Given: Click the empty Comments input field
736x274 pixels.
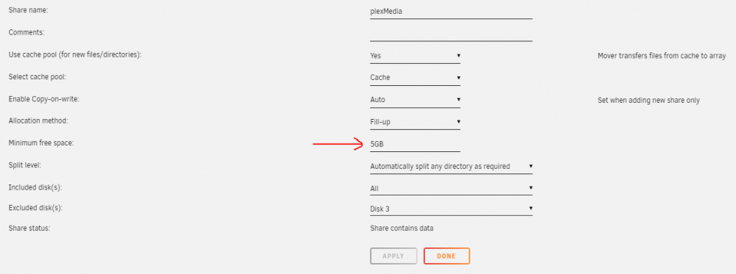Looking at the screenshot, I should coord(451,34).
